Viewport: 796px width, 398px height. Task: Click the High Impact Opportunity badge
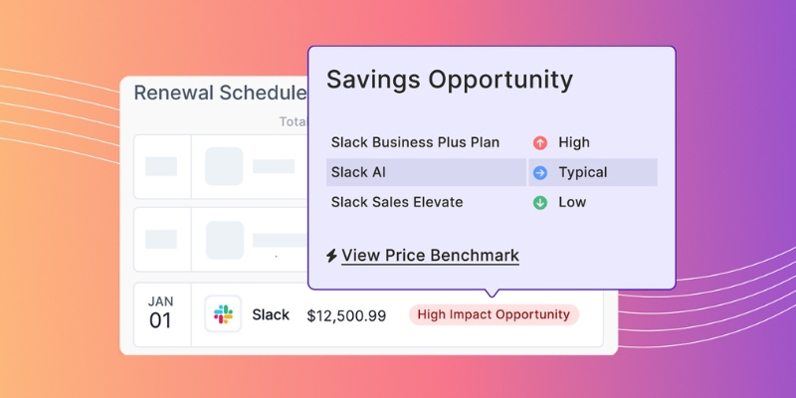coord(494,314)
